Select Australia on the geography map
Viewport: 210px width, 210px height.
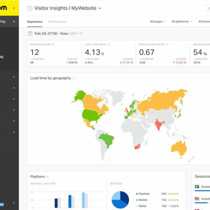(179, 148)
